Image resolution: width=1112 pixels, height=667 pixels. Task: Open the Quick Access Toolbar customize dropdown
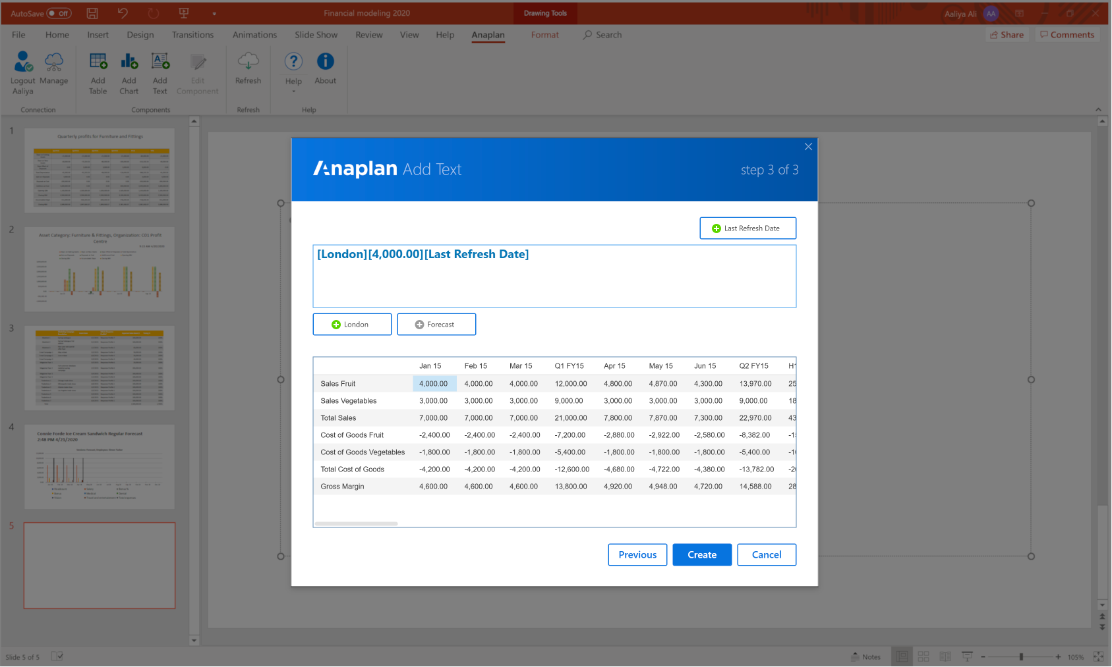(214, 13)
